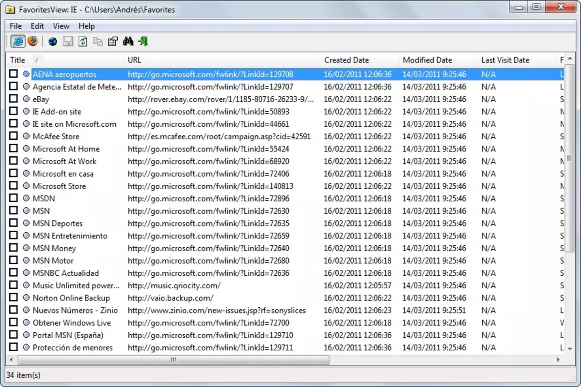Click the URL http://music.qriocity.com/
Image resolution: width=581 pixels, height=387 pixels.
pos(174,285)
